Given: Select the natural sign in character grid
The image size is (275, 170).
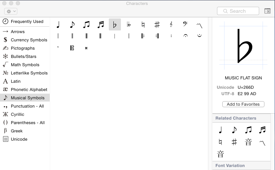Looking at the screenshot, I should tap(143, 25).
